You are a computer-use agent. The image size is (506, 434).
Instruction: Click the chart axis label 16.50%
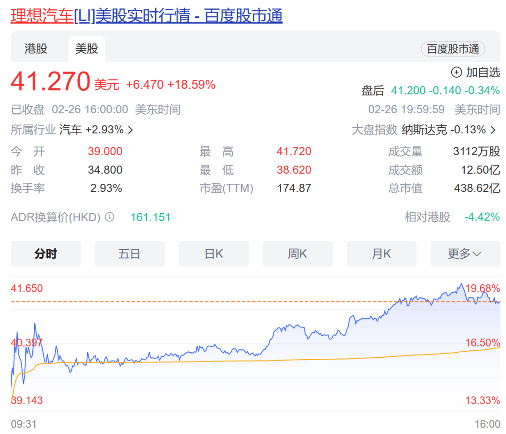point(483,343)
